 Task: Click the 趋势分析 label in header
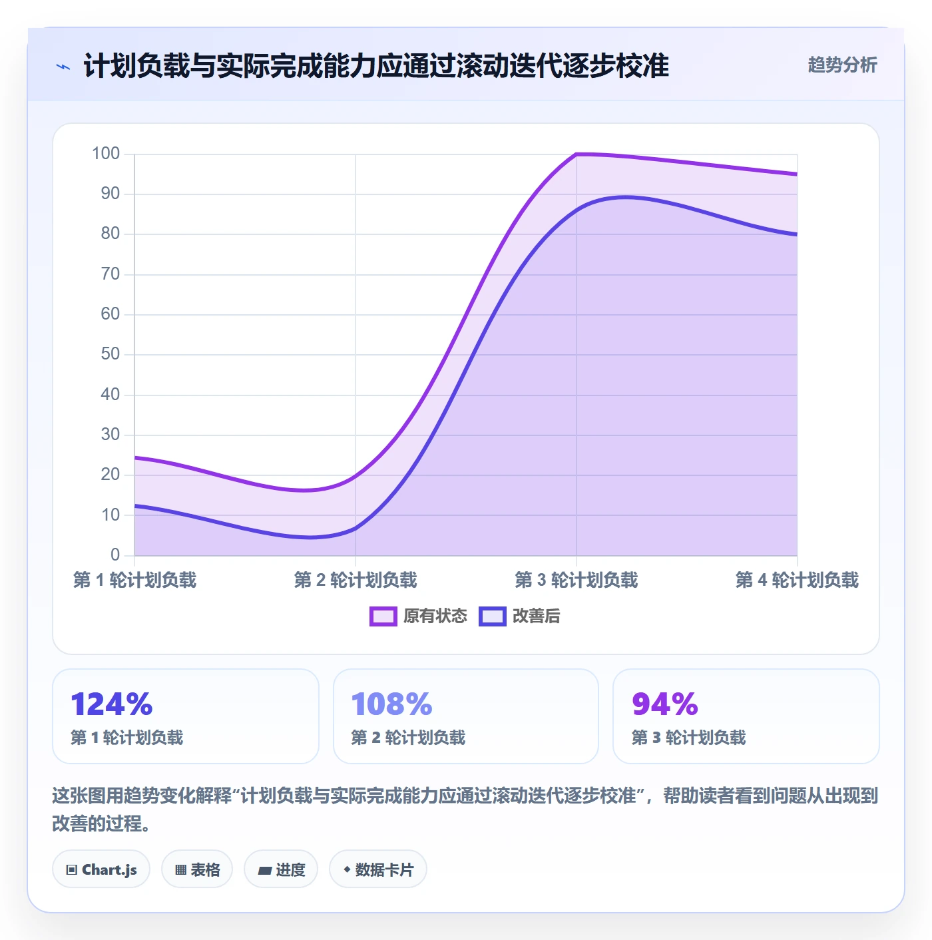(x=842, y=65)
